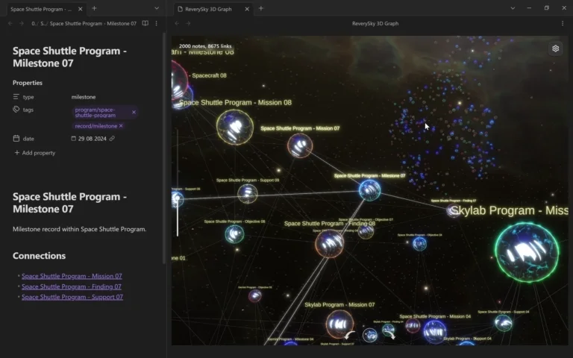Navigate forward in the note pane
The width and height of the screenshot is (573, 358).
[22, 23]
